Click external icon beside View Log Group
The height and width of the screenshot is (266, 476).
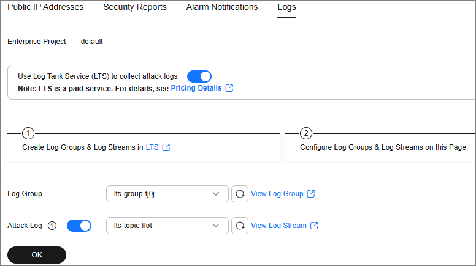(x=311, y=194)
